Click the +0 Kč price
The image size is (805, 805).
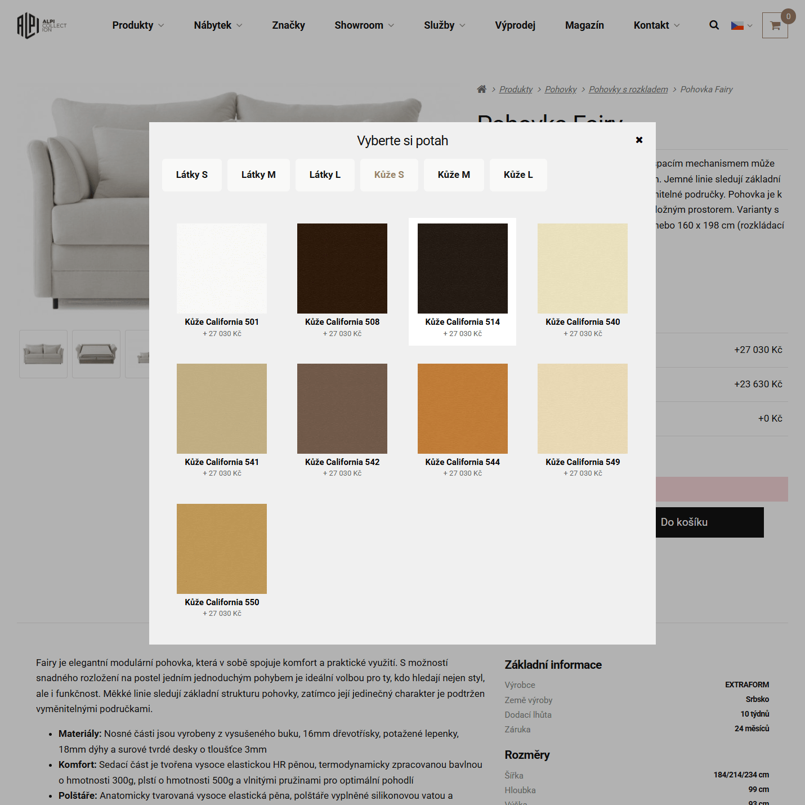(x=770, y=419)
